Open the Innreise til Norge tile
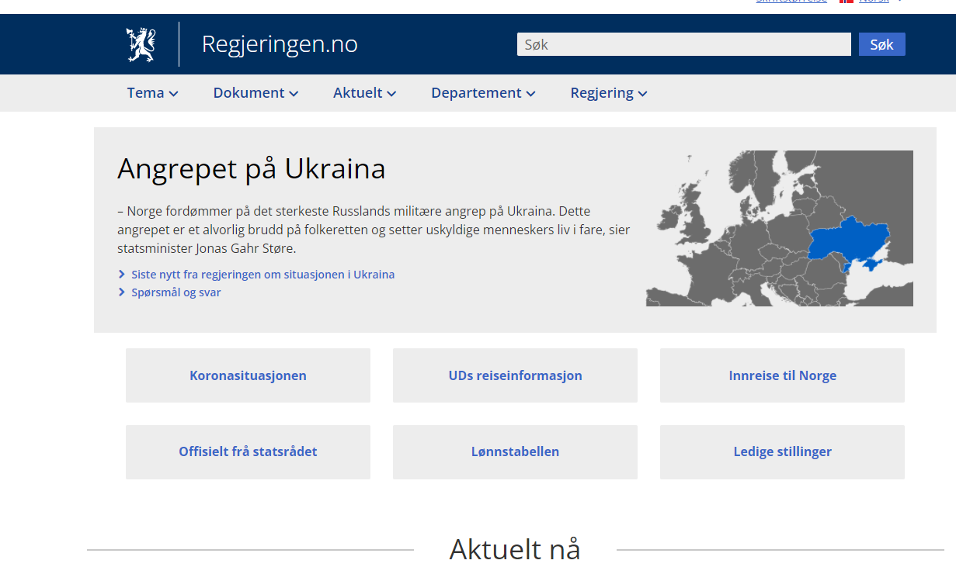This screenshot has height=574, width=956. (783, 375)
